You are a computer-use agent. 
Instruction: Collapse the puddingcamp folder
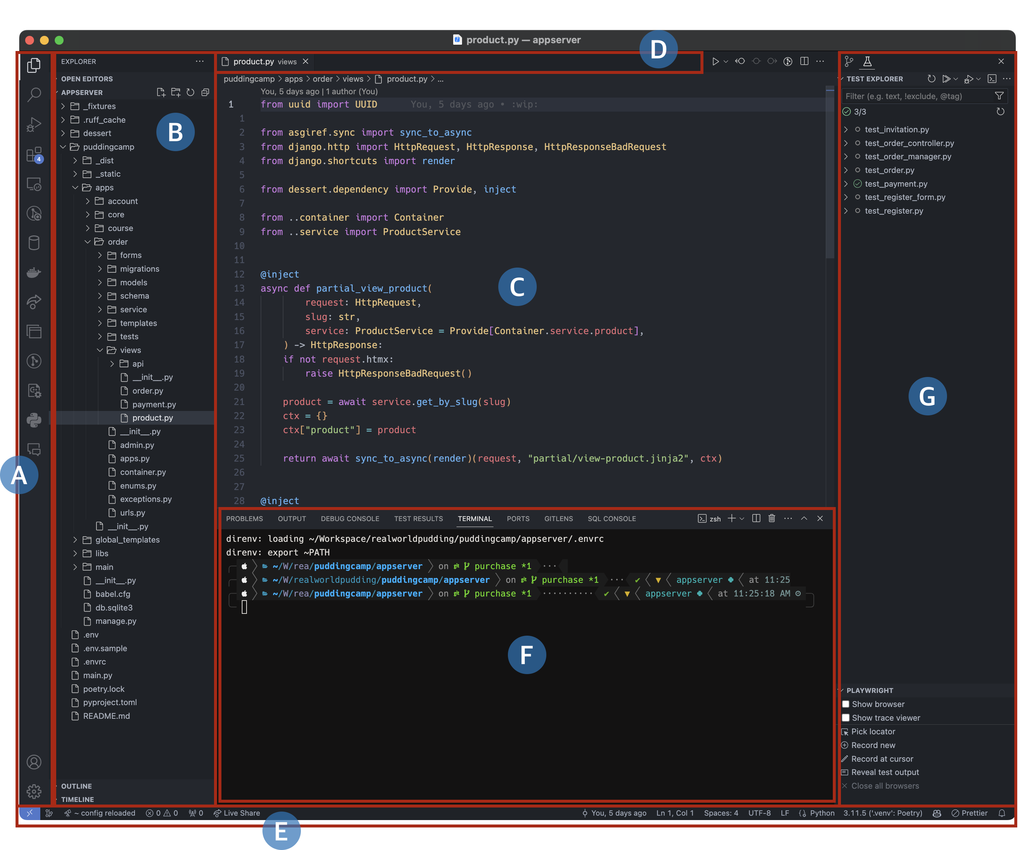[63, 147]
